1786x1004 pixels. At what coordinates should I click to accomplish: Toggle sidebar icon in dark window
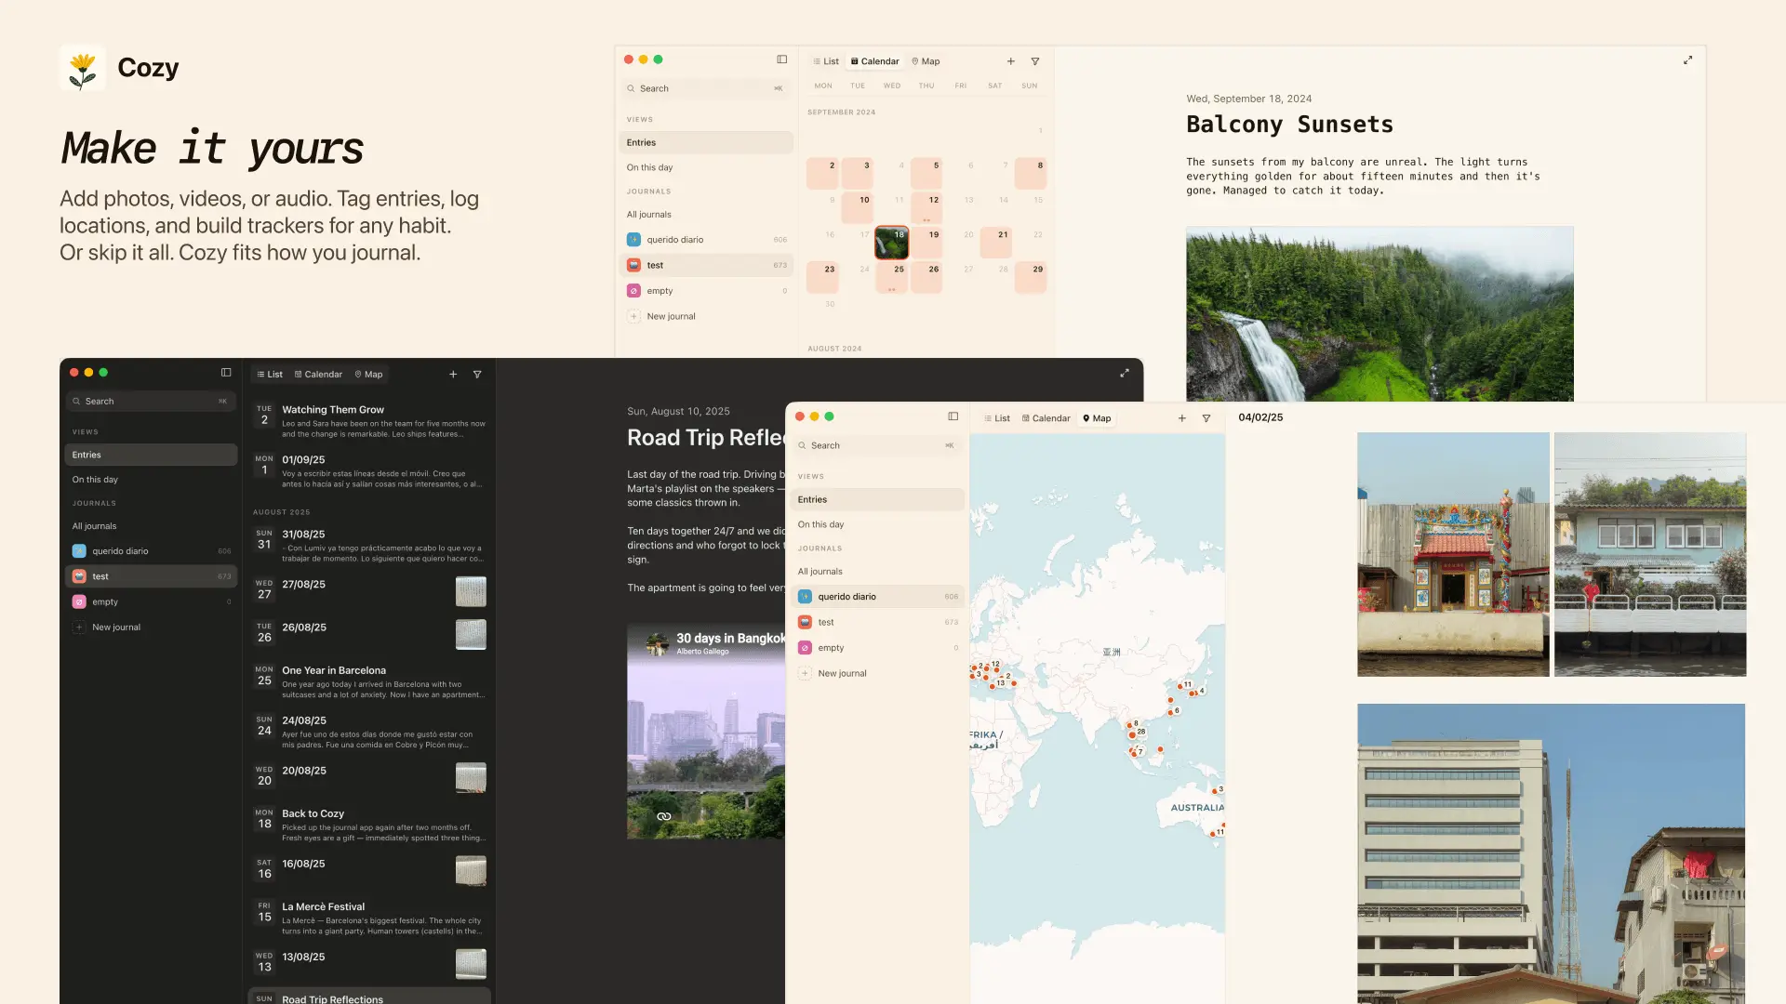(226, 373)
